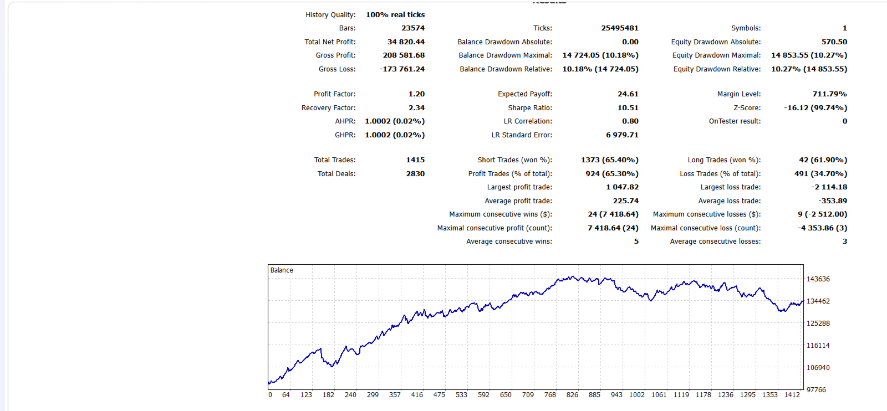Click the Recovery Factor value 2.34

[x=416, y=108]
